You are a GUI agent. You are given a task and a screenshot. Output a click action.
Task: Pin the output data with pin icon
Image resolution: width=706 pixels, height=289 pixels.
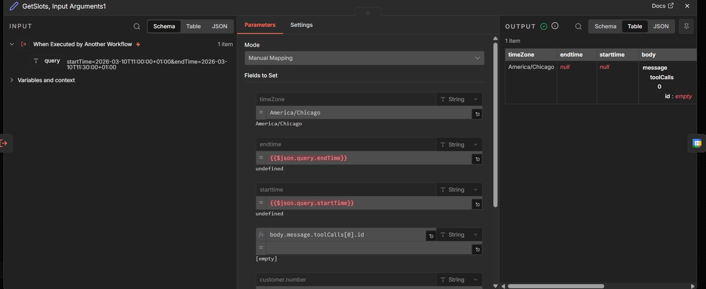[686, 26]
